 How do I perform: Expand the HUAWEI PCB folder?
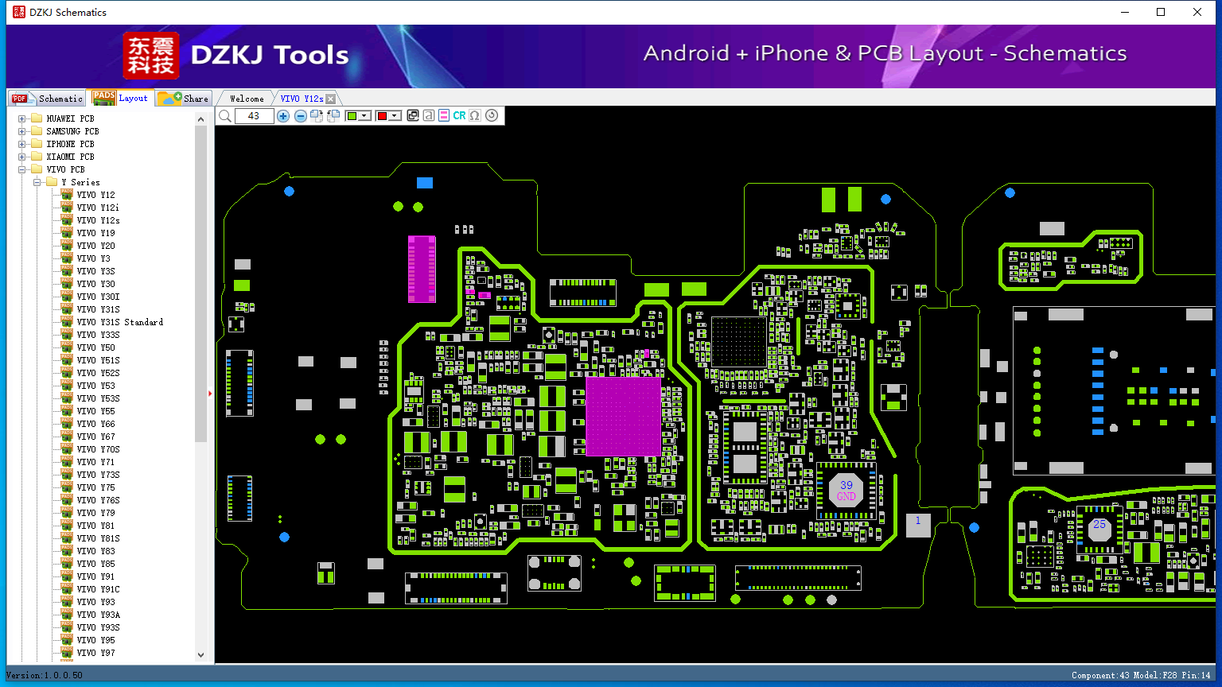coord(22,118)
